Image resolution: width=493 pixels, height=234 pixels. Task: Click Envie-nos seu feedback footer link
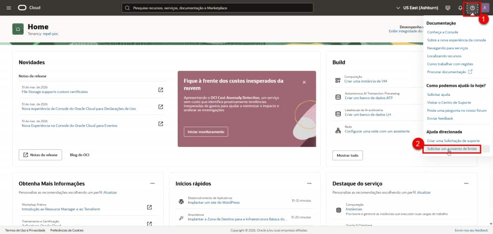pos(471,230)
